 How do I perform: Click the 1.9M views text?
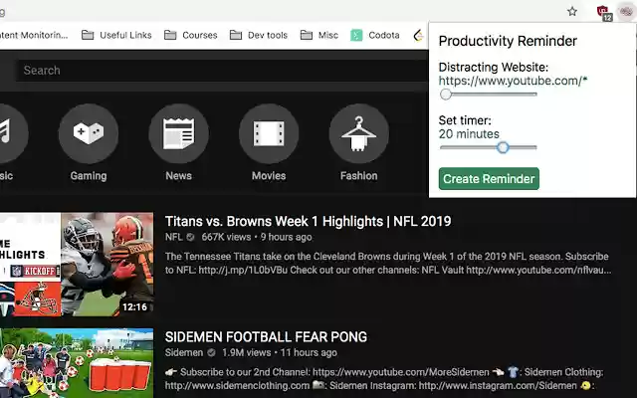[246, 352]
